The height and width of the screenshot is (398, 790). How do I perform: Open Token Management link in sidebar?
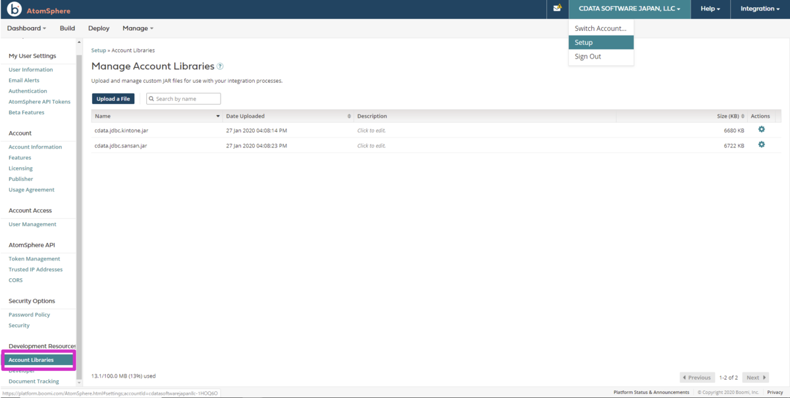(34, 259)
